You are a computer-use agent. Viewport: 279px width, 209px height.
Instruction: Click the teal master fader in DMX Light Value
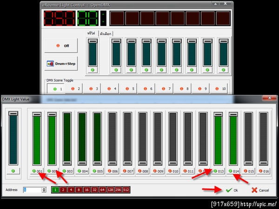pos(13,138)
